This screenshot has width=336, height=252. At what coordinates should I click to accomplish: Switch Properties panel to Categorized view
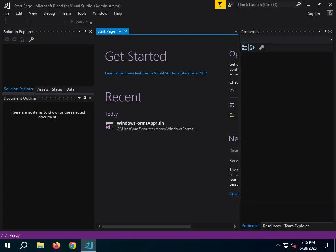click(x=245, y=47)
